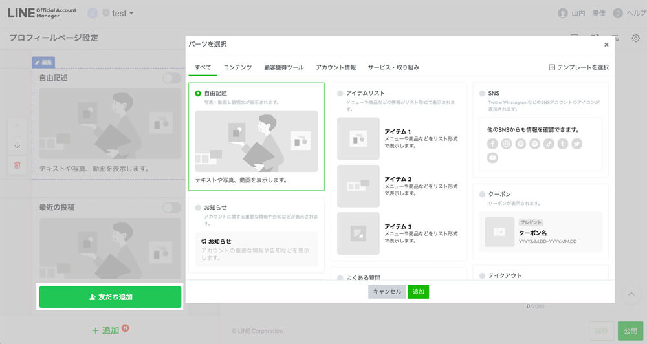Close the パーツを選択 dialog
The width and height of the screenshot is (647, 344).
tap(606, 45)
